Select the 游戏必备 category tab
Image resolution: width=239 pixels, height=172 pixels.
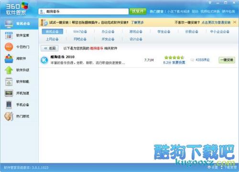click(x=136, y=32)
